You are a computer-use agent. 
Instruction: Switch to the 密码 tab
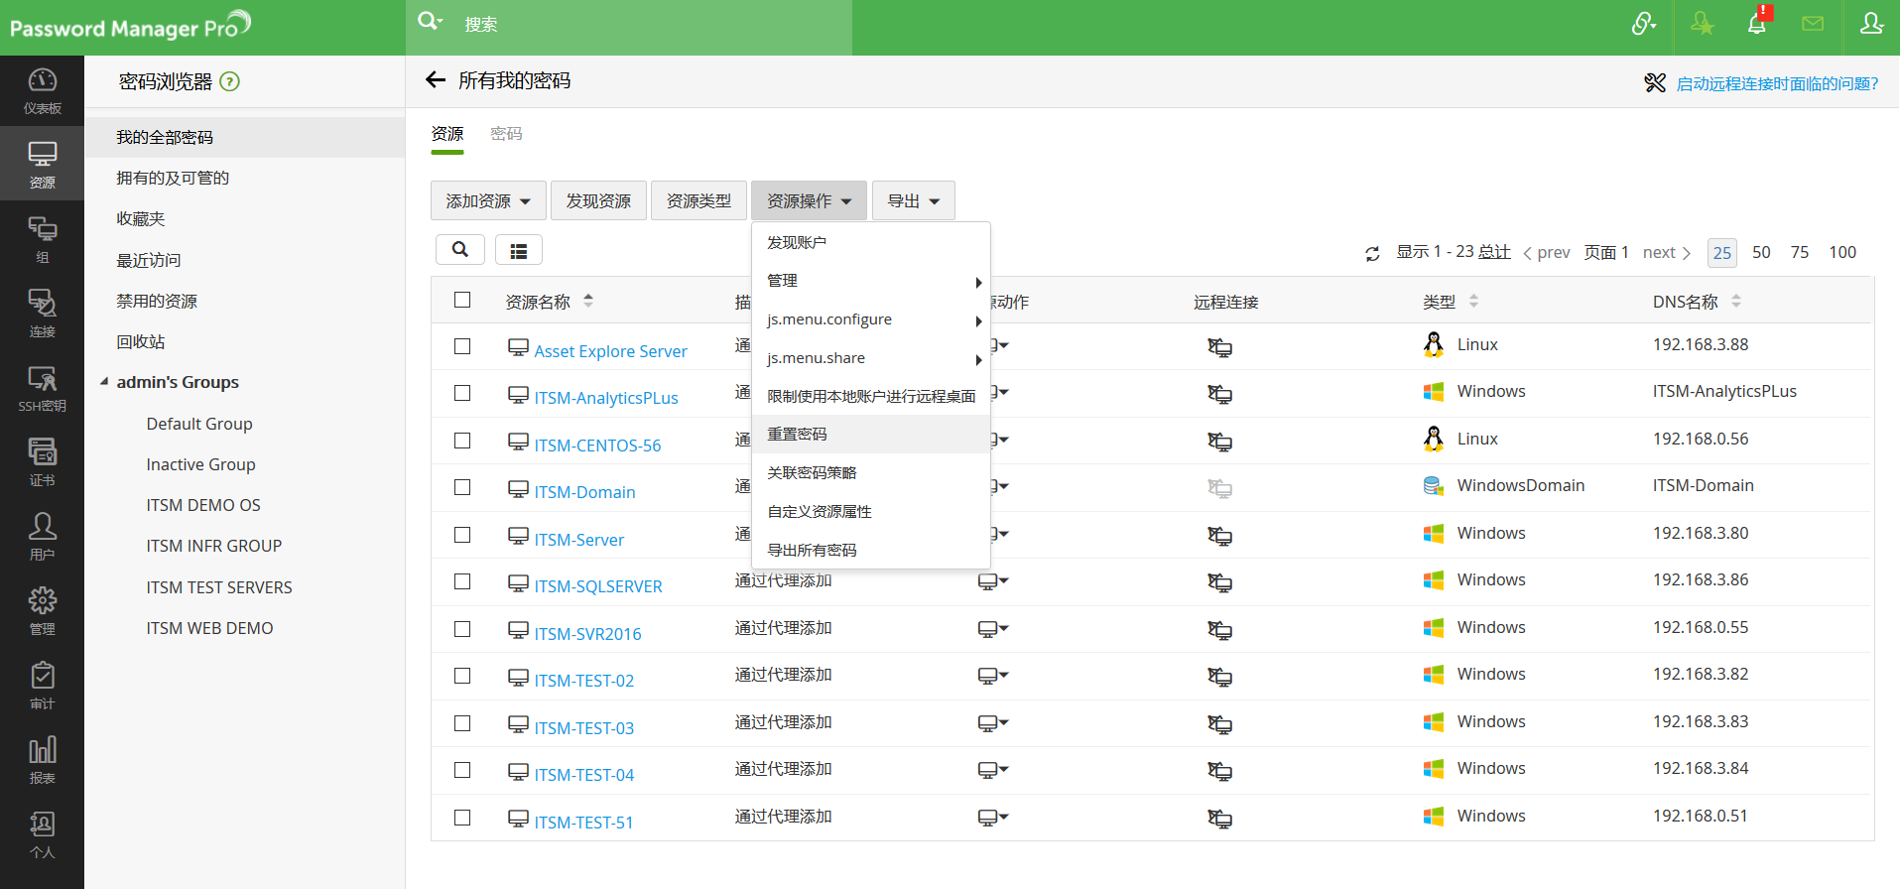tap(506, 134)
